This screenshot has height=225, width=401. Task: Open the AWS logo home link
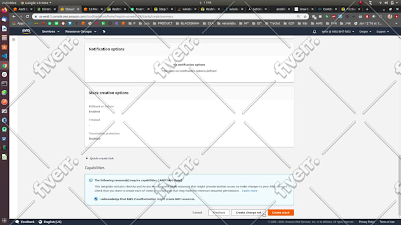(x=26, y=31)
